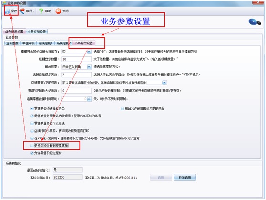Click the 取消启用 button
This screenshot has height=200, width=266.
click(x=185, y=178)
